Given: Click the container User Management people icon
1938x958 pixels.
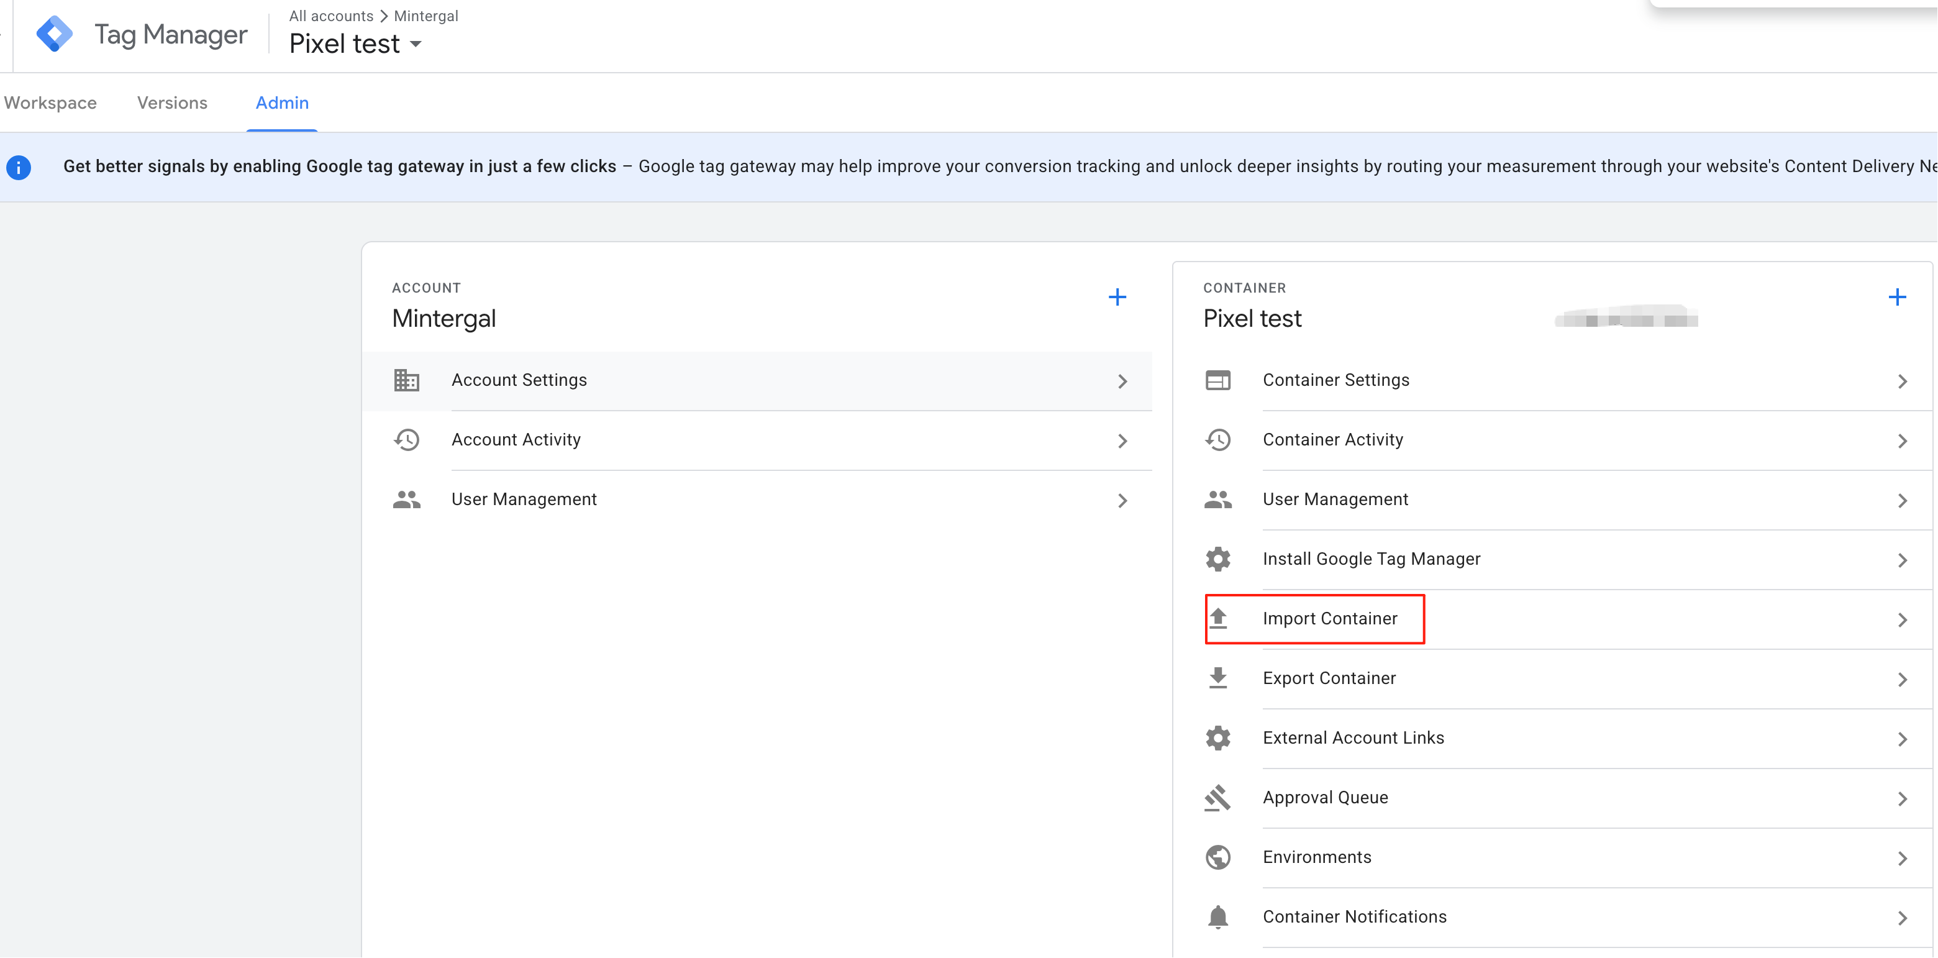Looking at the screenshot, I should tap(1218, 500).
